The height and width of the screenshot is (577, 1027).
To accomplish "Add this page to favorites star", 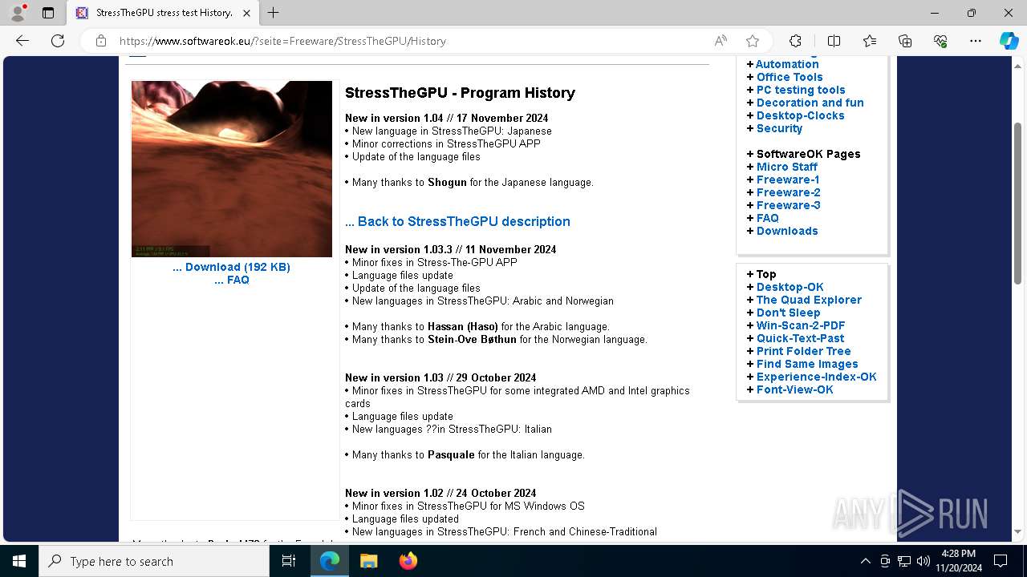I will [x=752, y=41].
